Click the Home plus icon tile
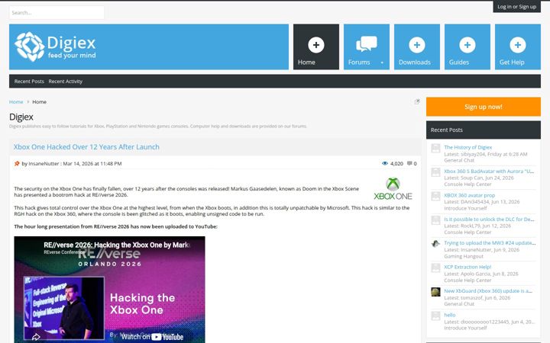Screen dimensions: 550x343 (x=316, y=46)
